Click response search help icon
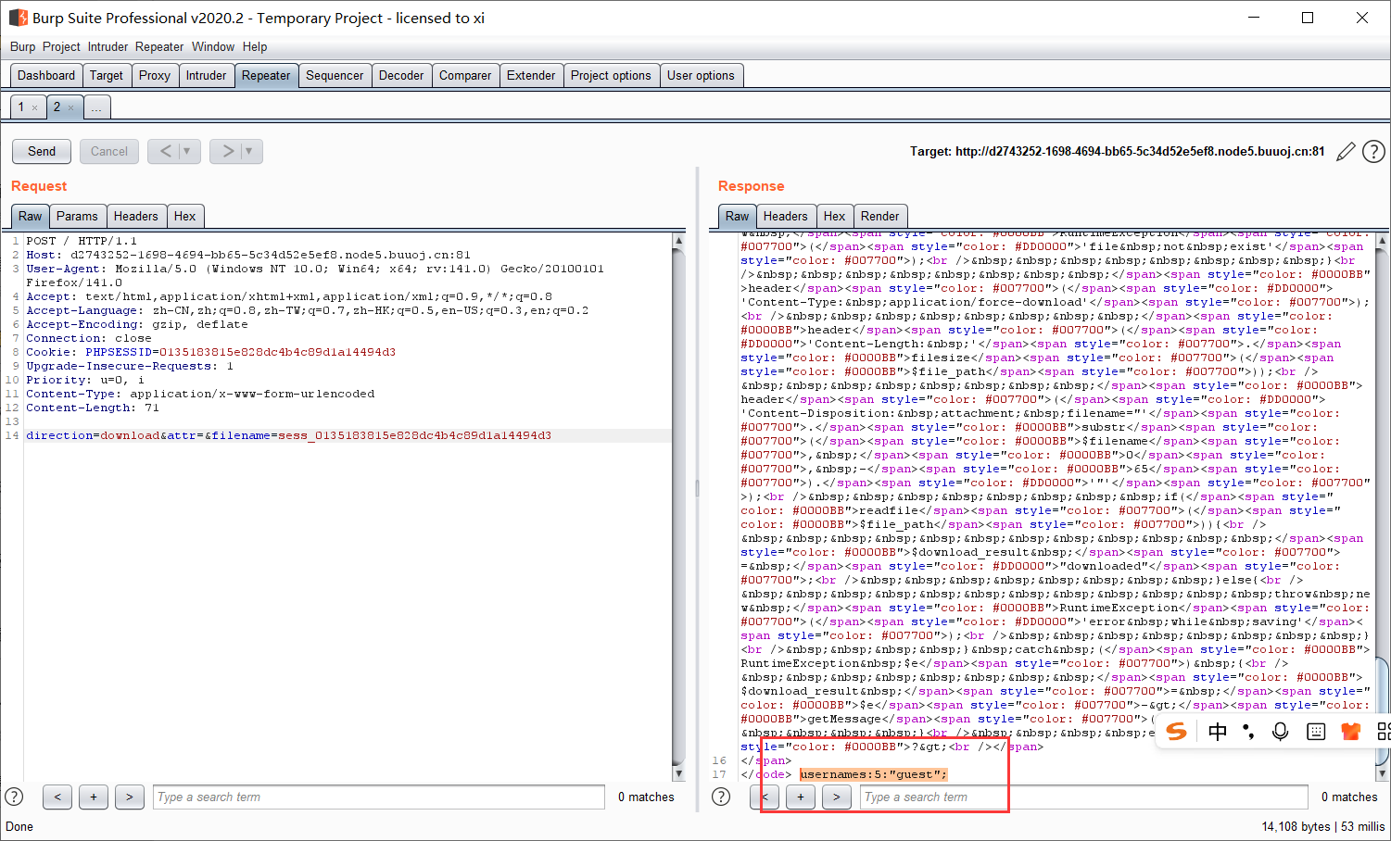 coord(721,797)
